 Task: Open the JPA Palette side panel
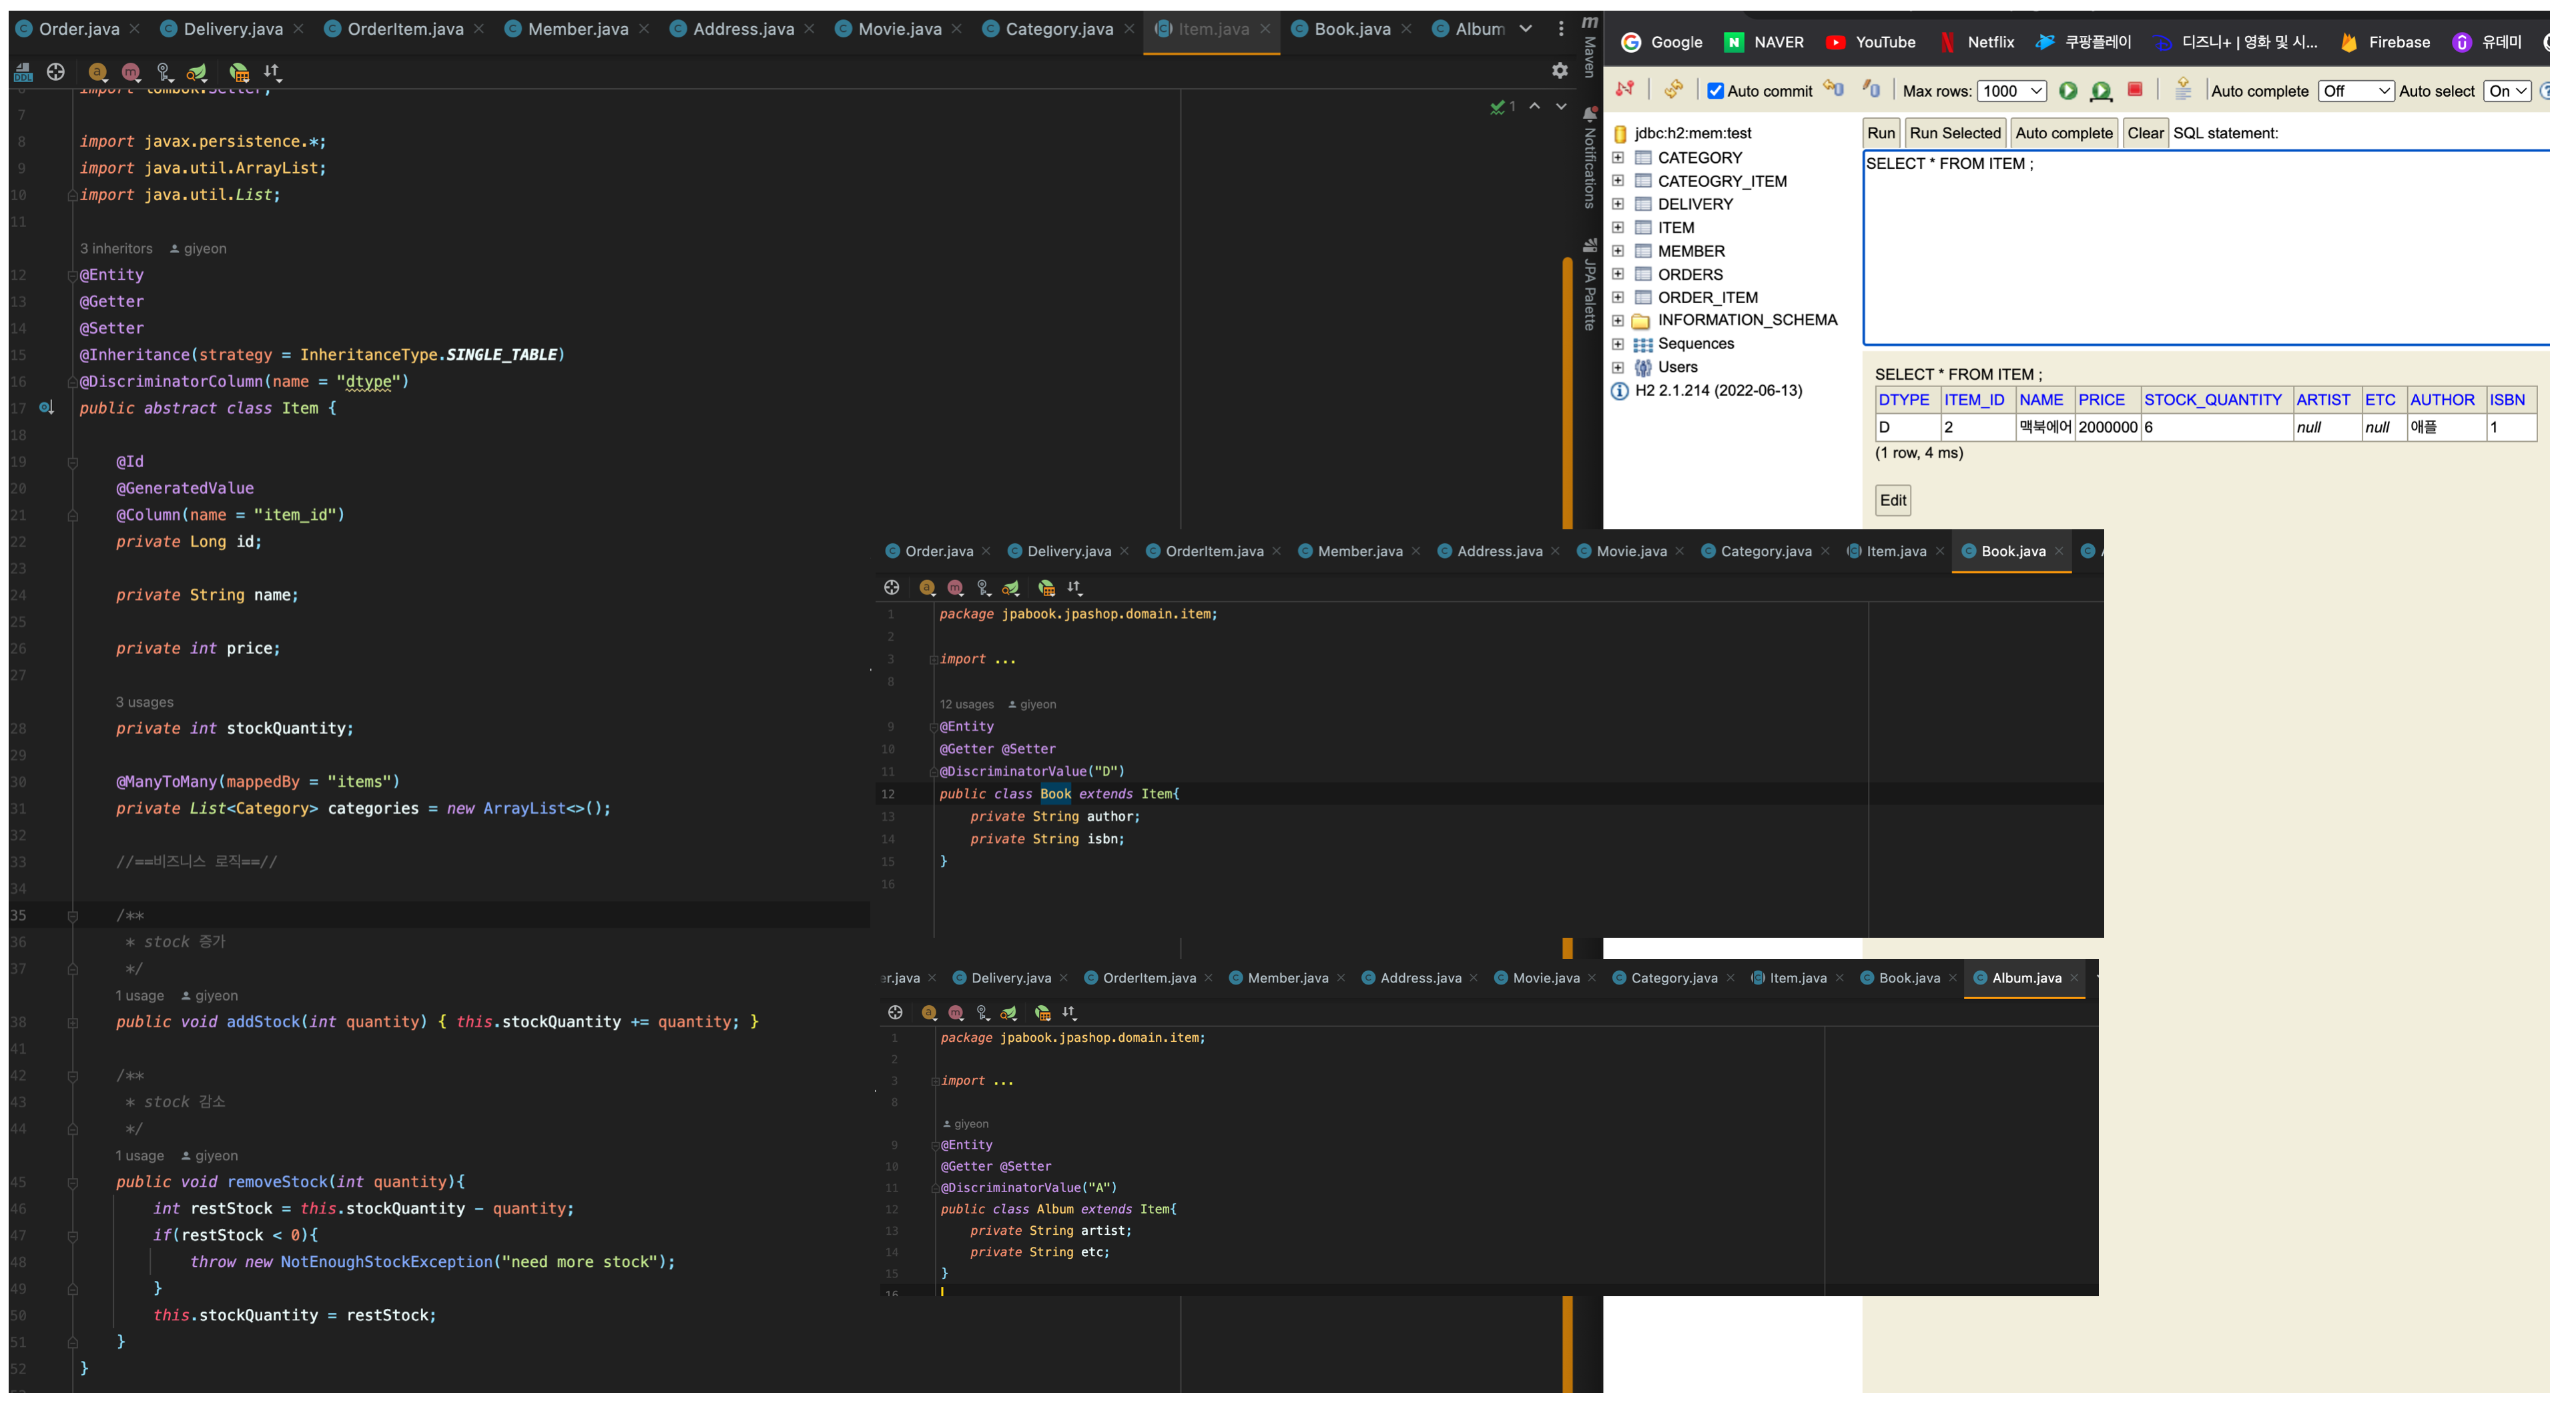pyautogui.click(x=1590, y=285)
